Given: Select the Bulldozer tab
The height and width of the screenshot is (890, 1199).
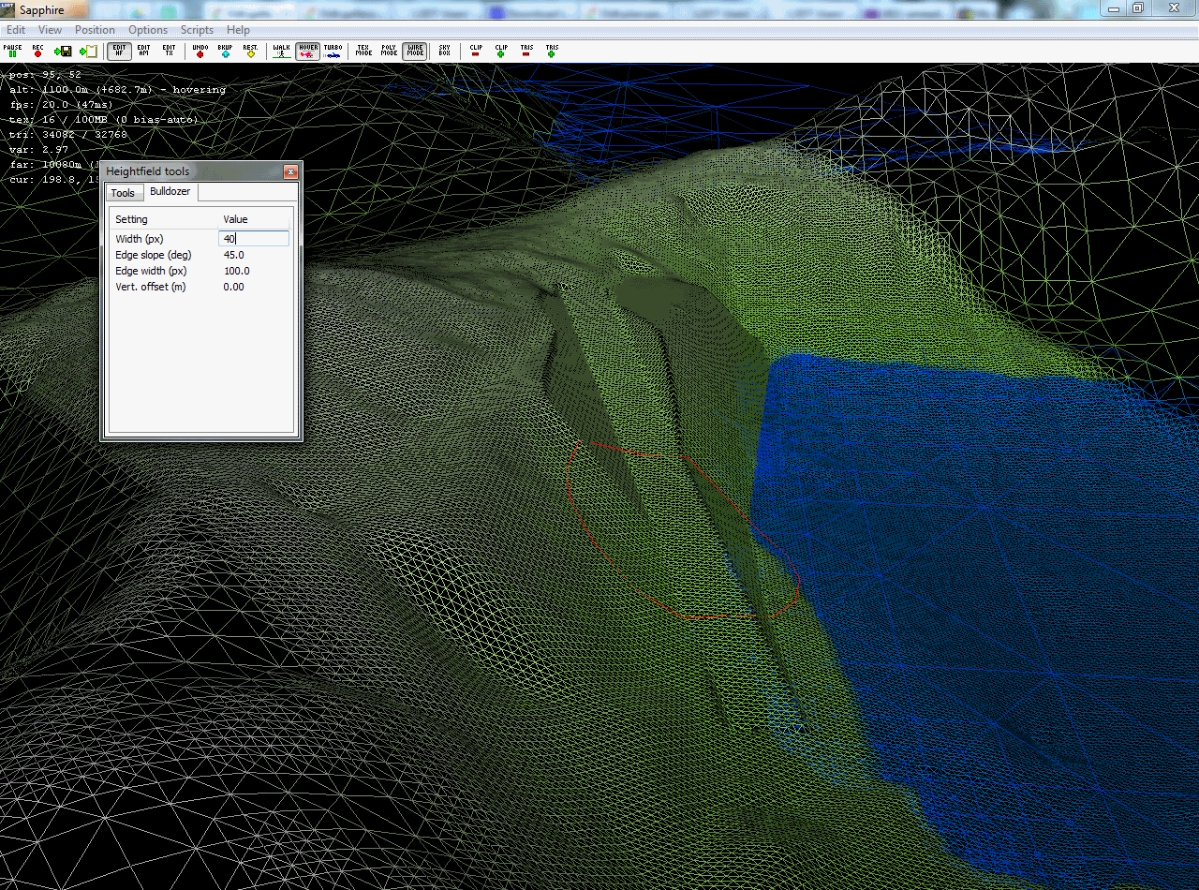Looking at the screenshot, I should click(x=170, y=191).
